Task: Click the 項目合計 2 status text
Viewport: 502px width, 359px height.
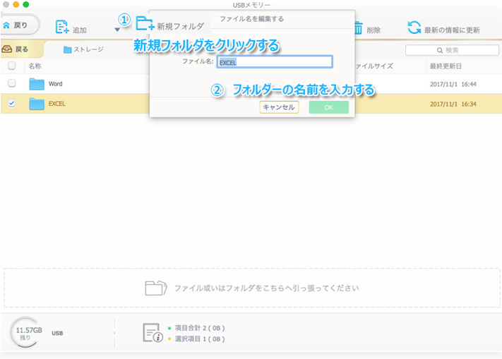Action: click(200, 328)
